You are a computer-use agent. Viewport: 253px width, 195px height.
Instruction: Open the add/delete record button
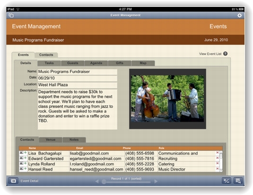(x=226, y=181)
